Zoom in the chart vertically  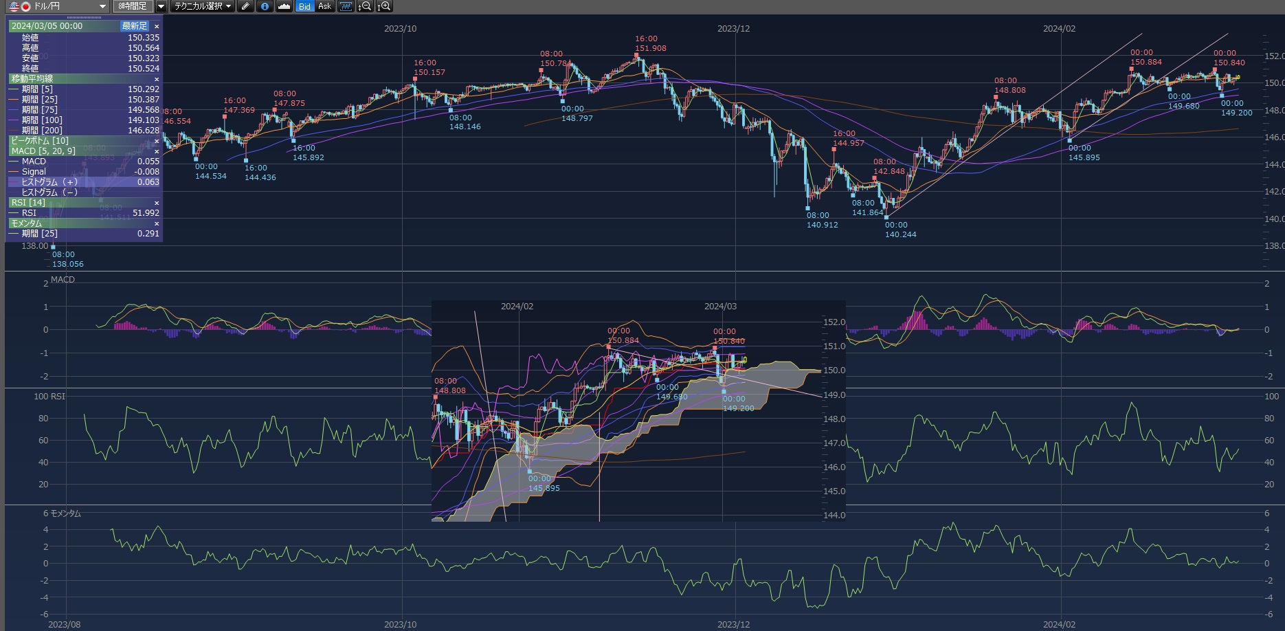point(384,6)
